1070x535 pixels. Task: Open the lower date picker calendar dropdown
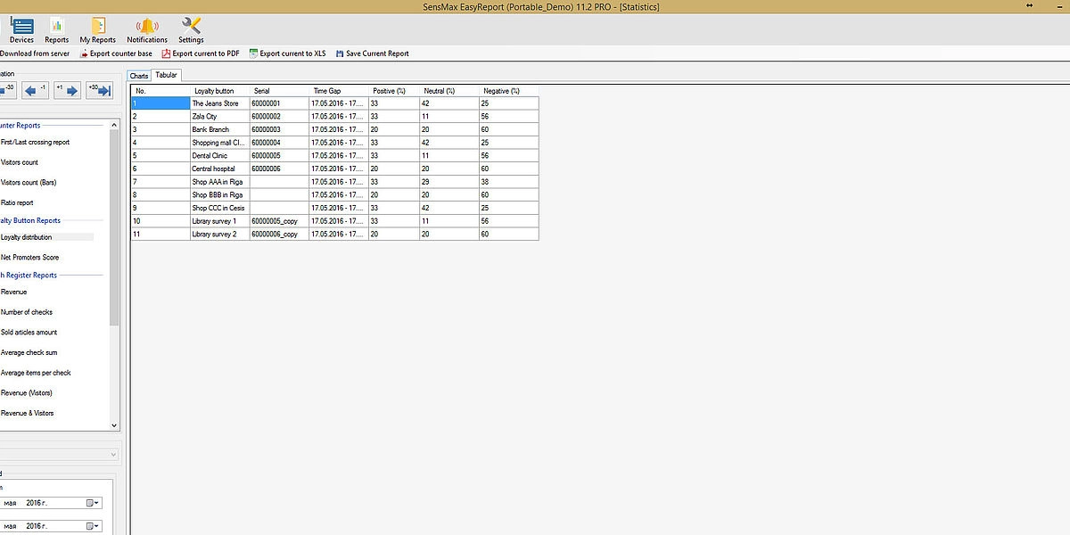point(92,526)
